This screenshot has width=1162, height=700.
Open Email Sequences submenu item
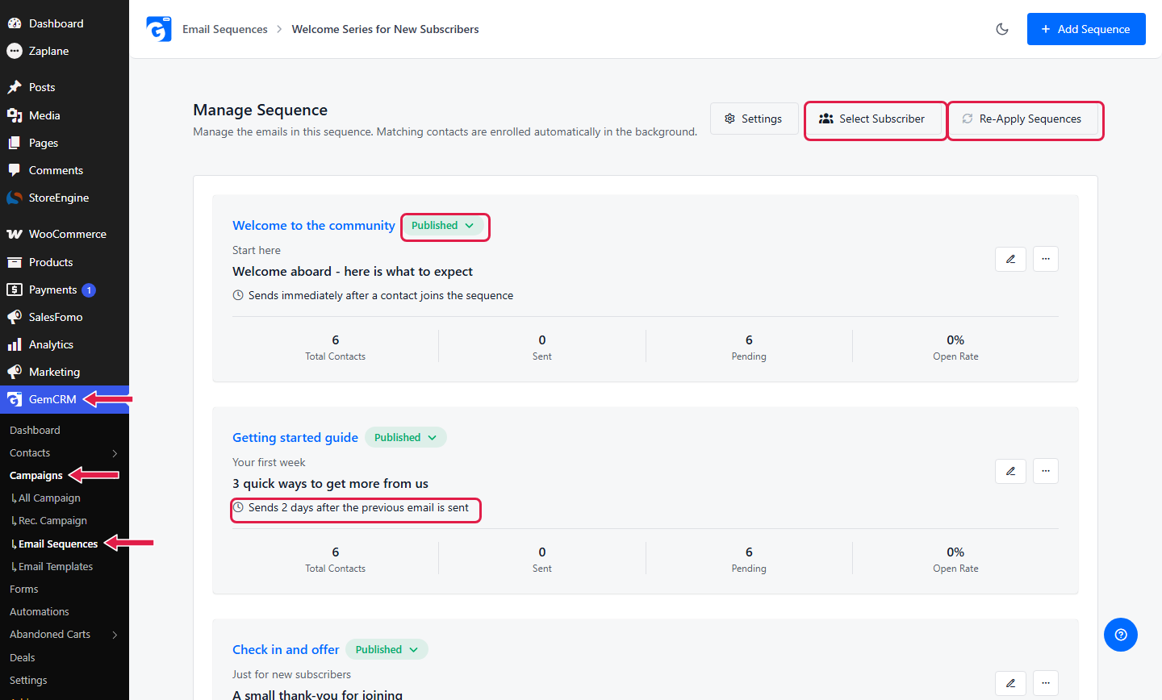pyautogui.click(x=57, y=544)
